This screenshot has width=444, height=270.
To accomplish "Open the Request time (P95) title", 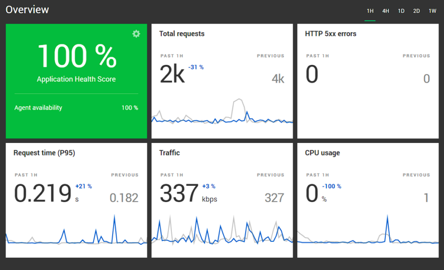I will [44, 153].
